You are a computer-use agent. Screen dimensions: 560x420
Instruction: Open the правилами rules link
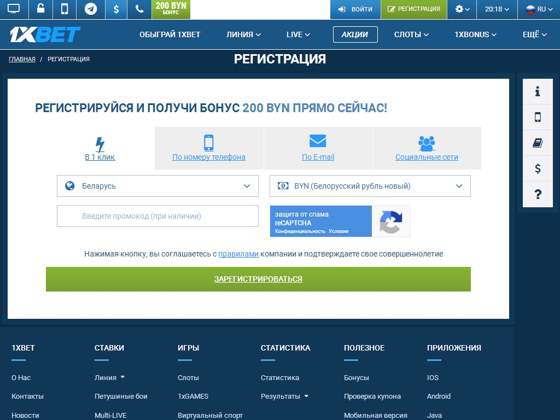tap(238, 254)
